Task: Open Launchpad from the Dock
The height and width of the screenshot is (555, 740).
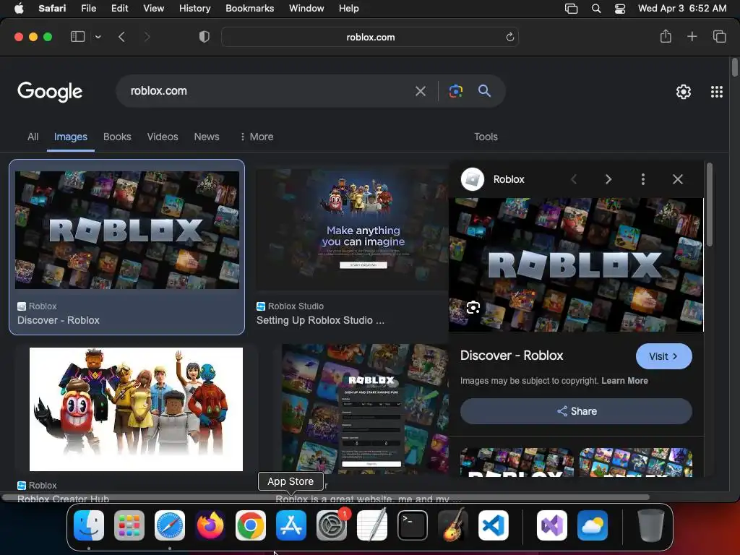Action: [129, 525]
